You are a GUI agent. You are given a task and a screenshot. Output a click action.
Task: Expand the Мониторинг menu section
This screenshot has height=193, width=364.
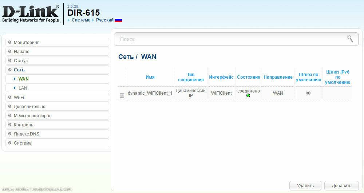57,43
